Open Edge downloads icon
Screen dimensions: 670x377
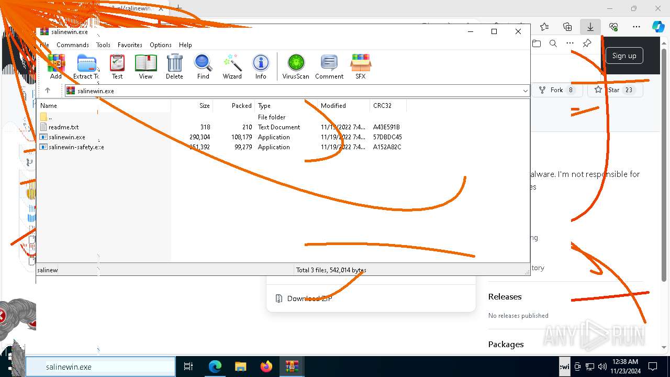click(590, 27)
